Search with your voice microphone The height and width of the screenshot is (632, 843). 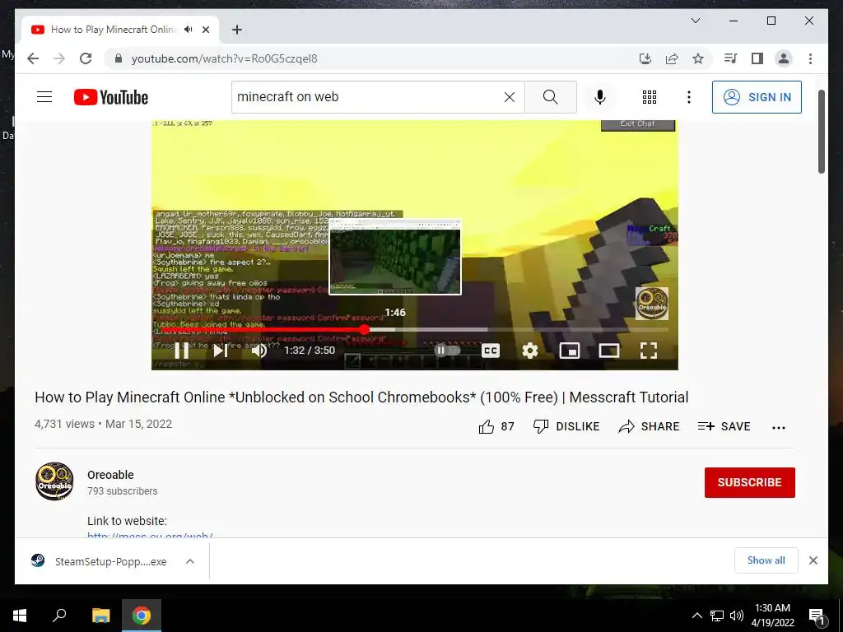tap(600, 97)
